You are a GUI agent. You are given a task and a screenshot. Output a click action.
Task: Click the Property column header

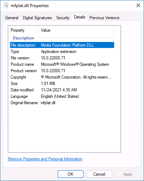click(24, 30)
